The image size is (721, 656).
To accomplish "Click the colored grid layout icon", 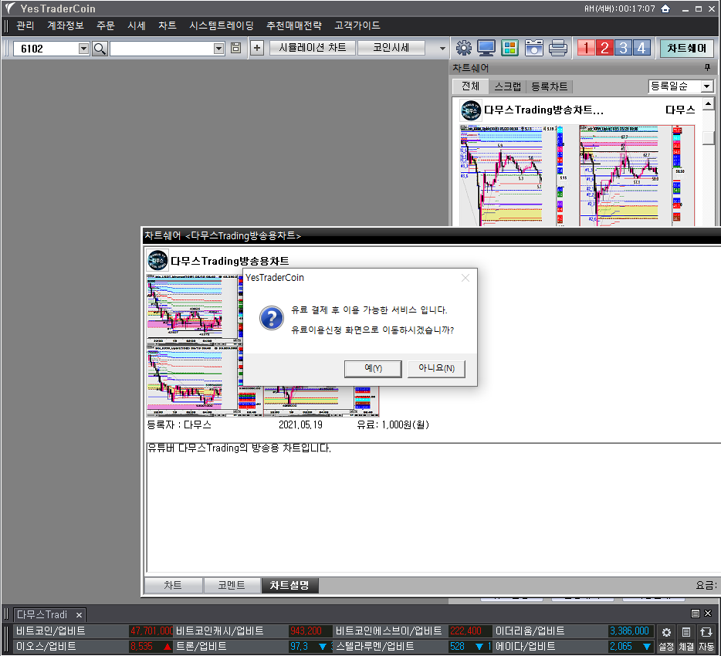I will [x=509, y=48].
